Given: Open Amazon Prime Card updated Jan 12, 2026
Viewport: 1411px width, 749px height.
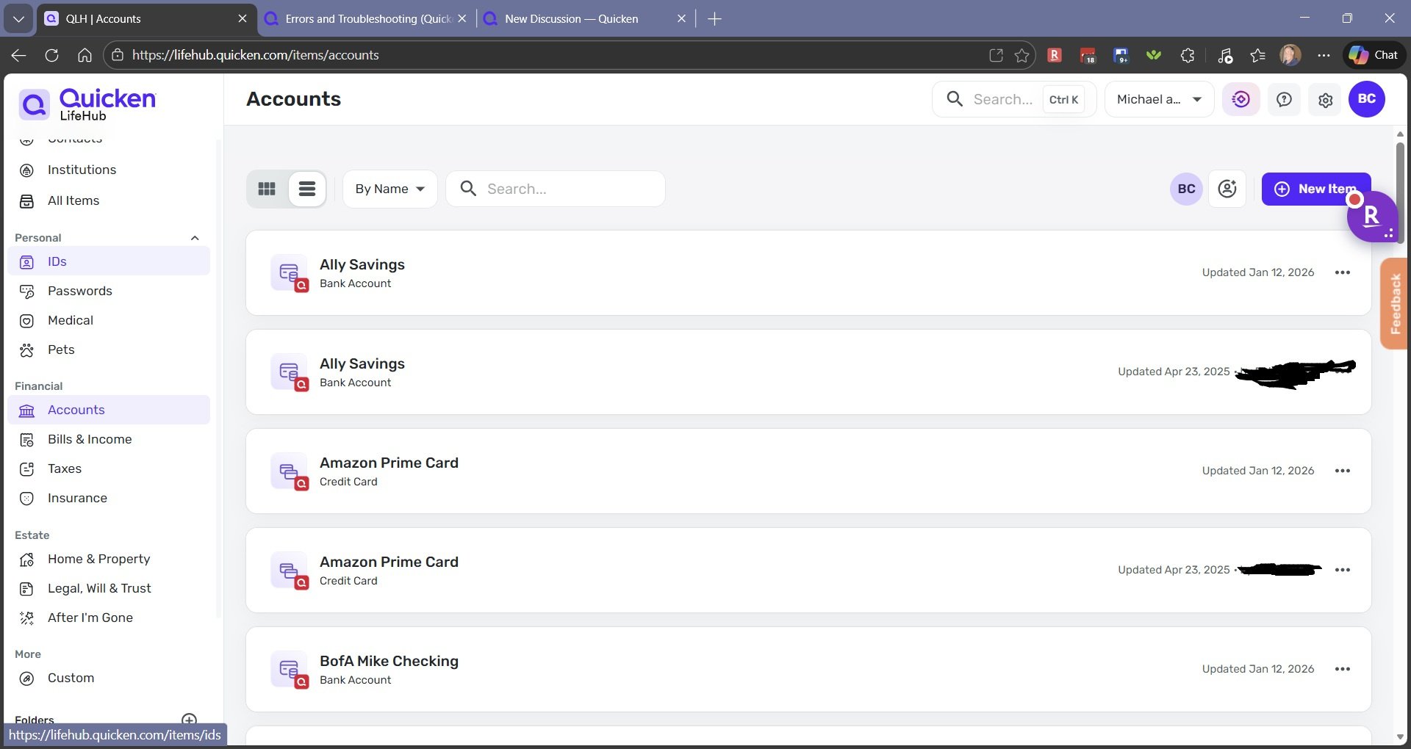Looking at the screenshot, I should click(389, 463).
